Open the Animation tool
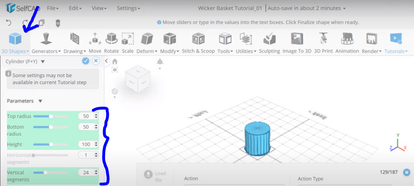The width and height of the screenshot is (414, 186). tap(347, 43)
